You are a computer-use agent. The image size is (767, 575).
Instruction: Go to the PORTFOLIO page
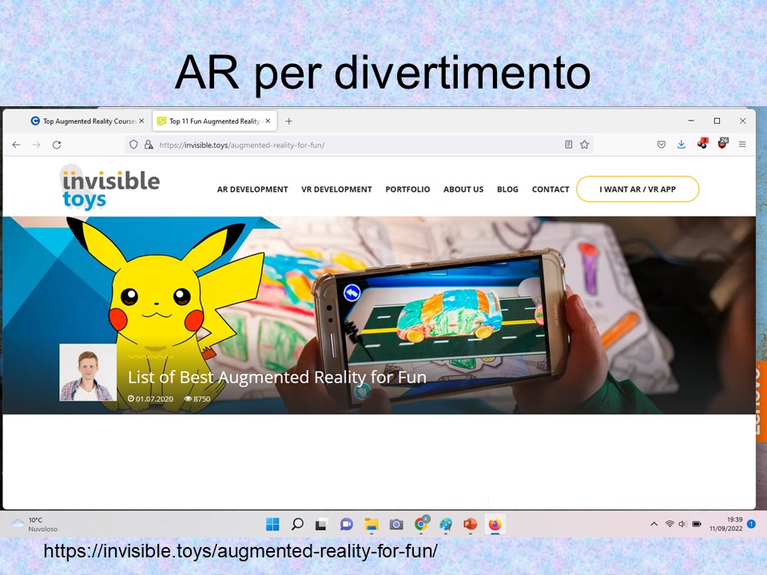click(407, 189)
